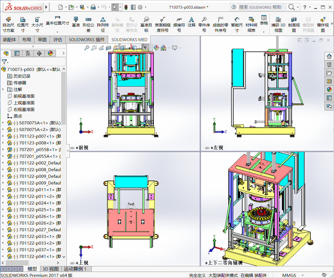Expand the 注解 annotations tree node

[3, 90]
